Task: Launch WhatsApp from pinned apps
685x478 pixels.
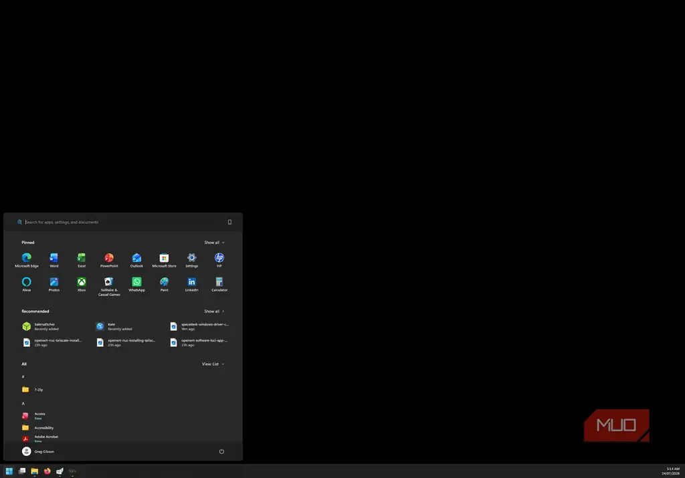Action: (x=136, y=283)
